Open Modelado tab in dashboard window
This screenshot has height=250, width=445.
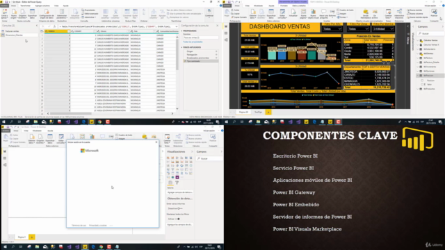click(258, 6)
